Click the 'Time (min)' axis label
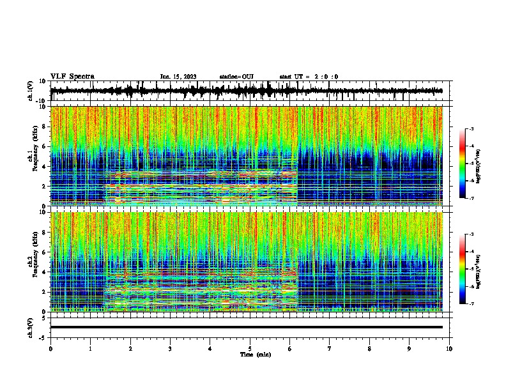 click(x=256, y=355)
